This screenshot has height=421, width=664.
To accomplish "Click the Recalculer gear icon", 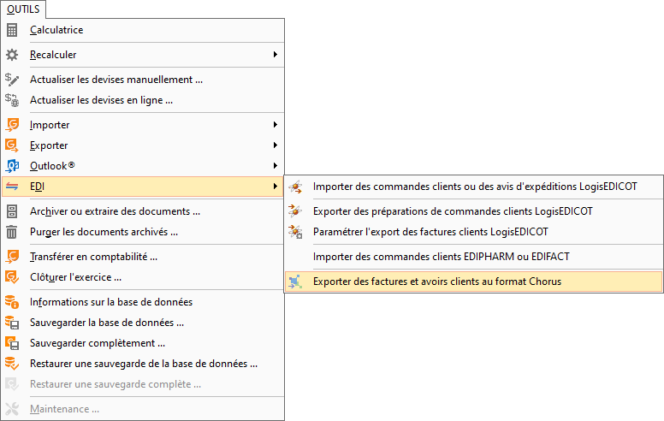I will (x=12, y=55).
